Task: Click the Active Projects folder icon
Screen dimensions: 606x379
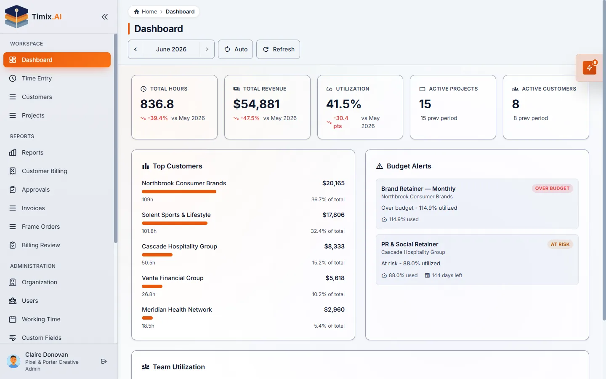Action: (x=422, y=89)
